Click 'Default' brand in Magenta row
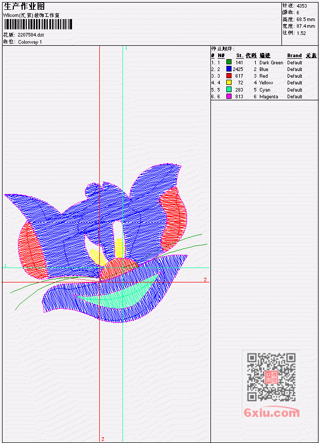The height and width of the screenshot is (443, 319). (295, 97)
